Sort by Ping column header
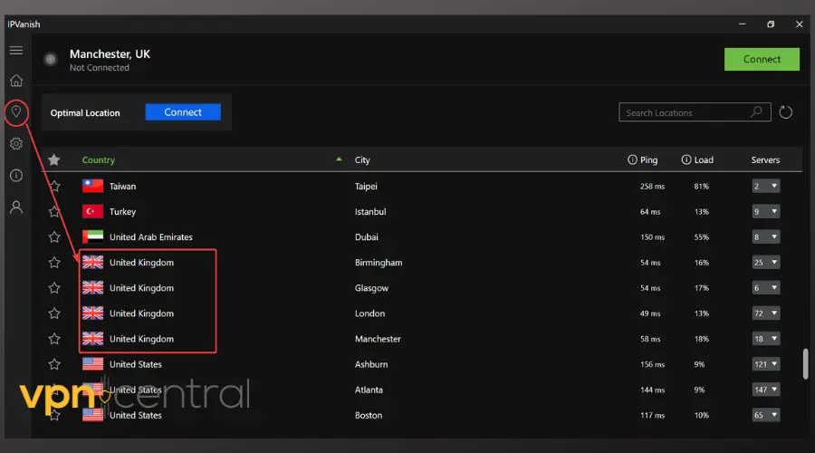 [x=648, y=159]
